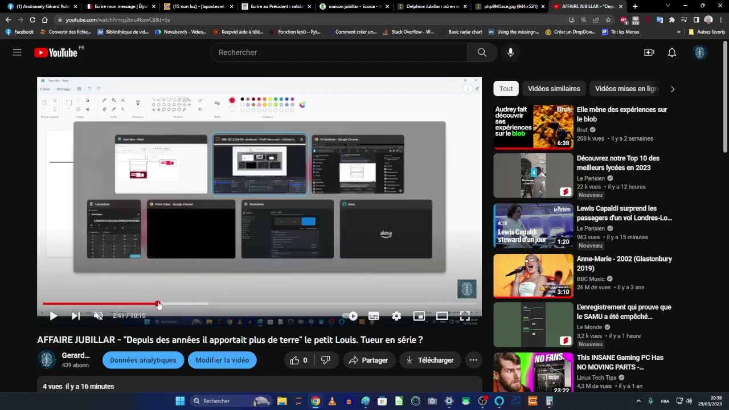Viewport: 729px width, 410px height.
Task: Toggle subtitles in the player
Action: [374, 315]
